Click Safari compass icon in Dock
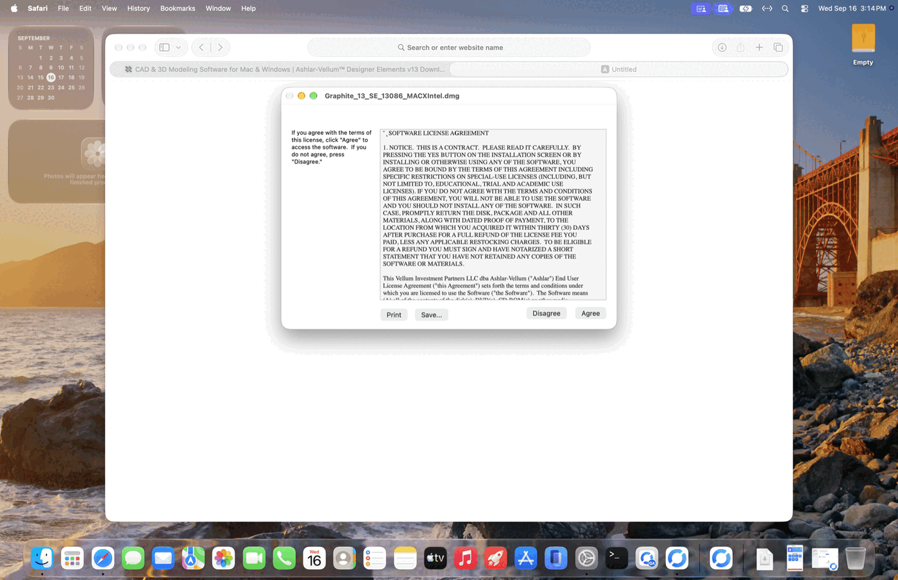Image resolution: width=898 pixels, height=580 pixels. (103, 558)
